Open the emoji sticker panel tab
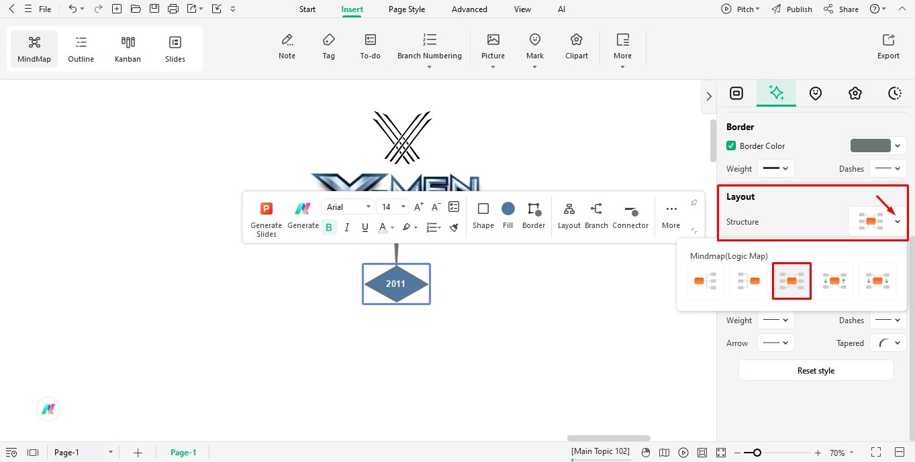This screenshot has height=462, width=915. tap(816, 93)
